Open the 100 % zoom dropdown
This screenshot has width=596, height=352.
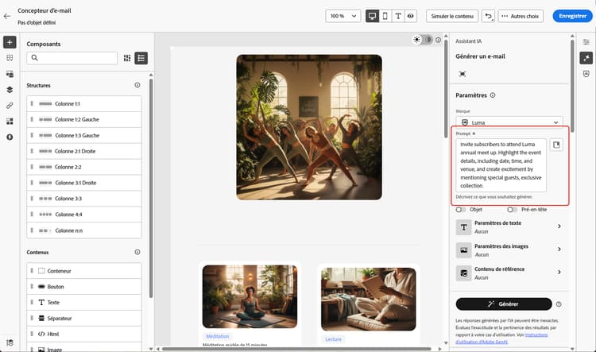click(343, 16)
